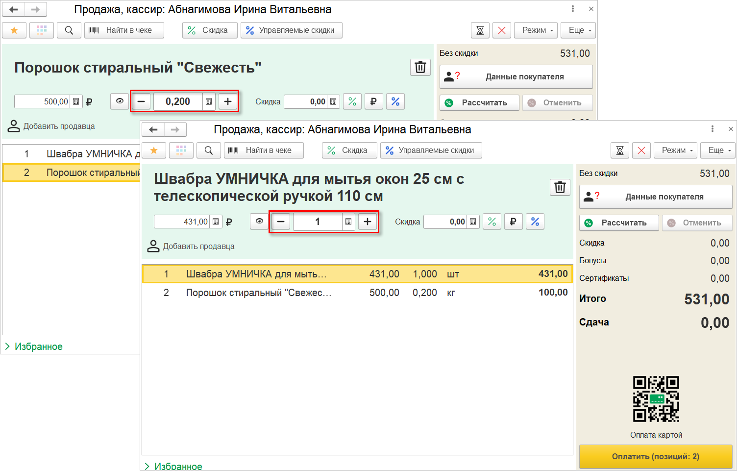Open the colored grid tiles icon in front window

tap(181, 150)
